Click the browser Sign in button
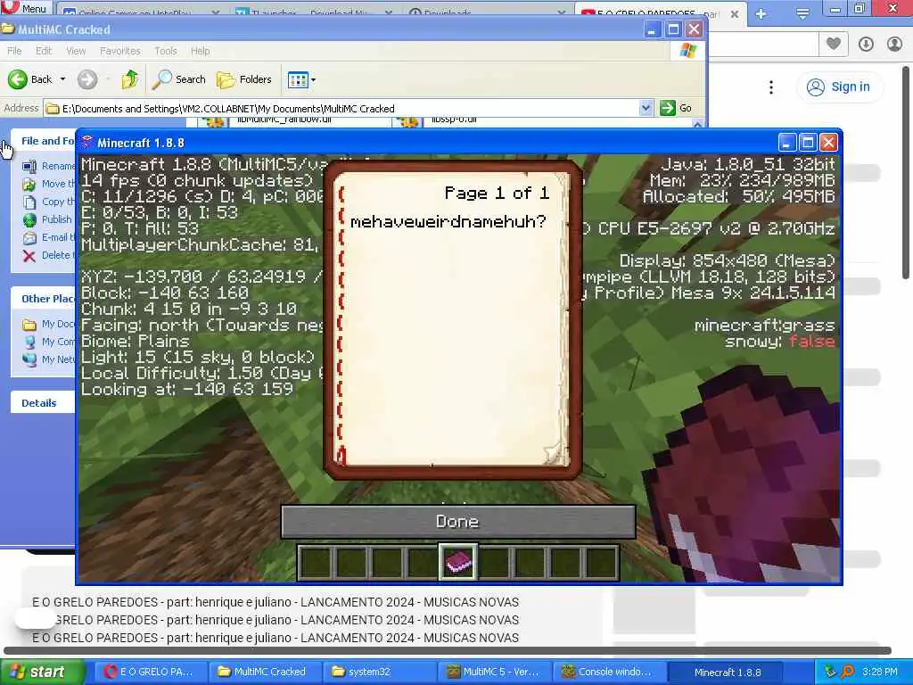The width and height of the screenshot is (913, 685). pyautogui.click(x=838, y=87)
